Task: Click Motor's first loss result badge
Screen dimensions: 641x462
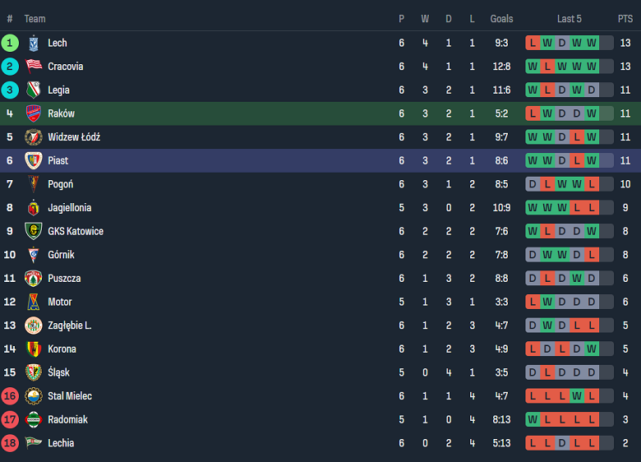Action: point(533,302)
